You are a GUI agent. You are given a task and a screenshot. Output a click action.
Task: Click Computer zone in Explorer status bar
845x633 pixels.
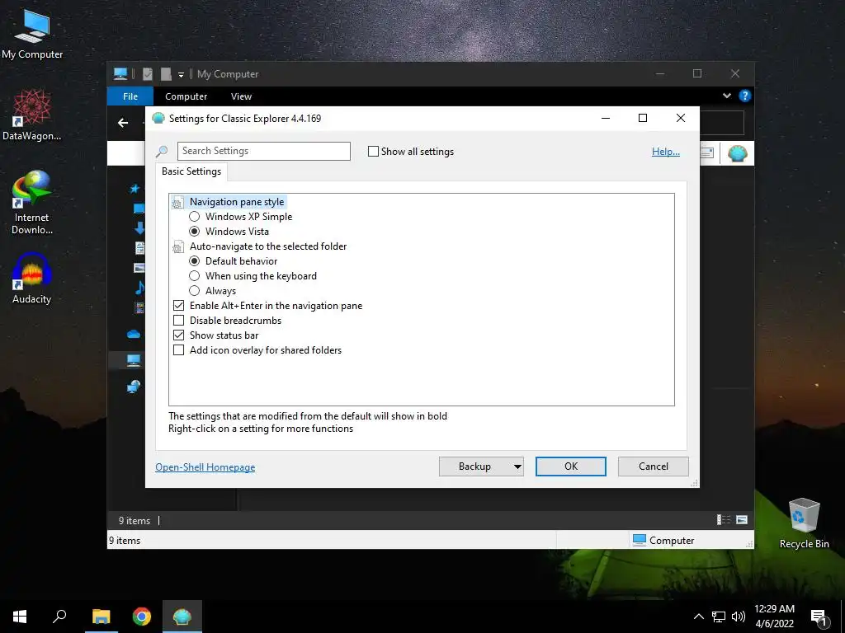663,540
